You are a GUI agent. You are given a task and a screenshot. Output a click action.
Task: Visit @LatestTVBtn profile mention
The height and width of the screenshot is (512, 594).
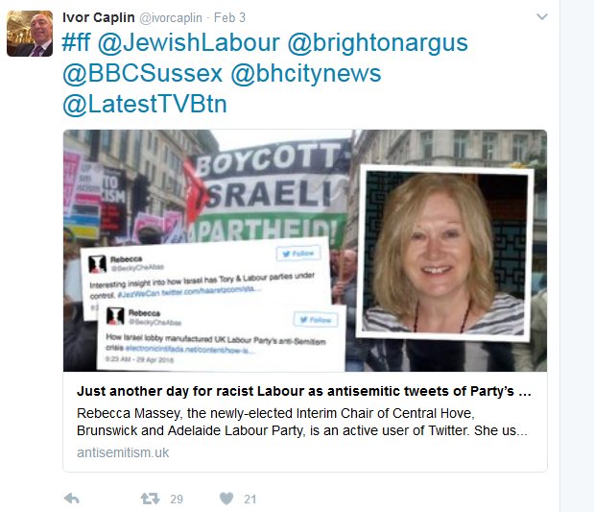145,104
